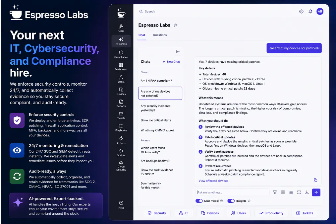Click the two-column rows icon beside the expand icon
Image resolution: width=336 pixels, height=224 pixels.
click(291, 192)
